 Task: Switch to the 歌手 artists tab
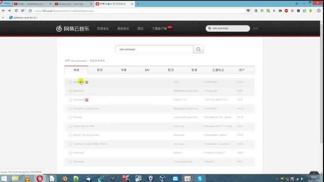(x=100, y=70)
